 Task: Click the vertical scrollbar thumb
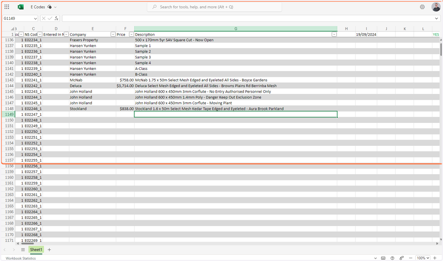441,49
